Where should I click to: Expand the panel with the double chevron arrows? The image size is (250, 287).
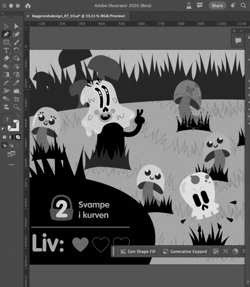(241, 31)
